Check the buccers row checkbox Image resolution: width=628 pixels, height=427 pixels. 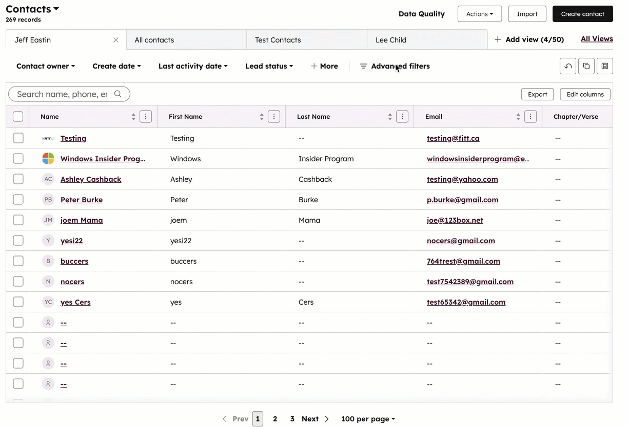click(18, 261)
